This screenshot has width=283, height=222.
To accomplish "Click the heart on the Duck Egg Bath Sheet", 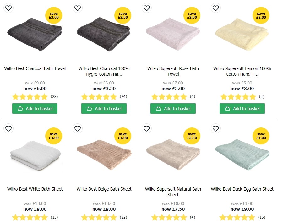I will [x=215, y=129].
